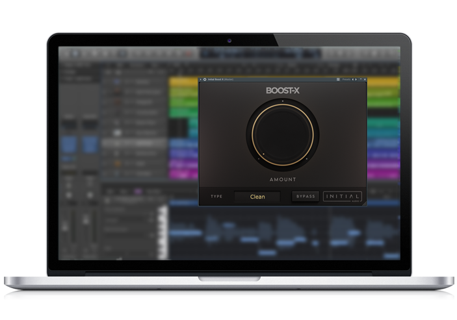Image resolution: width=457 pixels, height=320 pixels.
Task: Expand the plugin window menu arrow
Action: pyautogui.click(x=200, y=79)
